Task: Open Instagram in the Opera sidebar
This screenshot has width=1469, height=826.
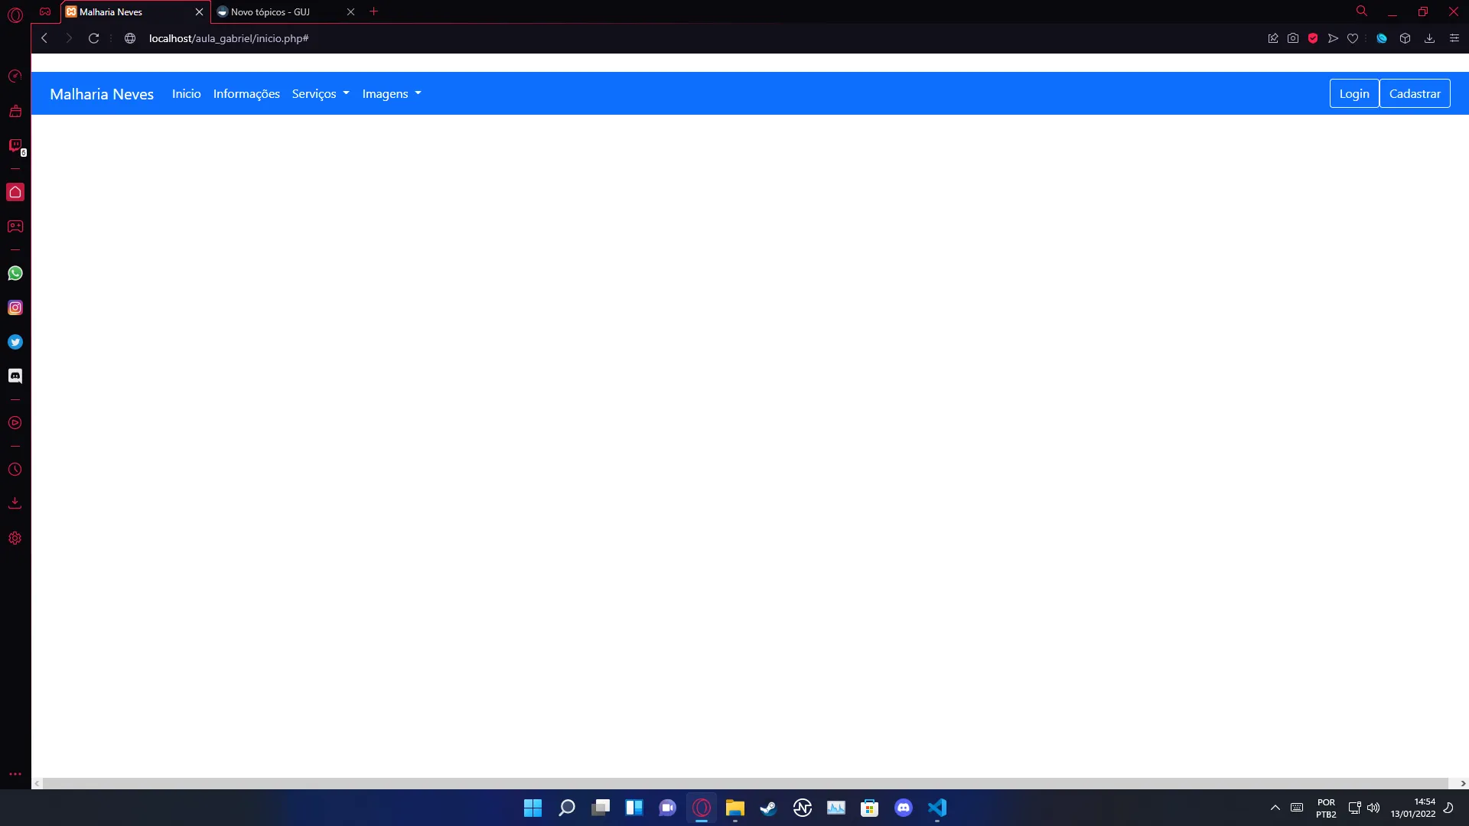Action: pyautogui.click(x=15, y=307)
